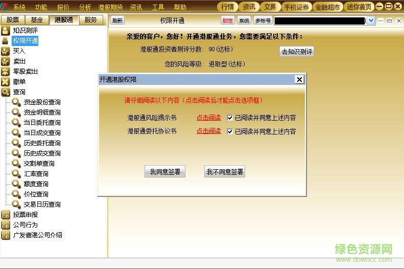
Task: Open the 工具 menu
Action: click(158, 7)
